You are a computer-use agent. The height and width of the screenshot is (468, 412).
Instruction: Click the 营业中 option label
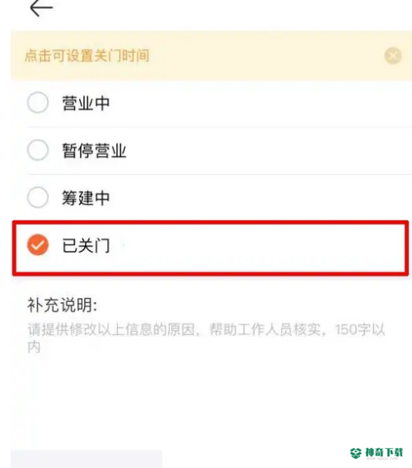[86, 103]
